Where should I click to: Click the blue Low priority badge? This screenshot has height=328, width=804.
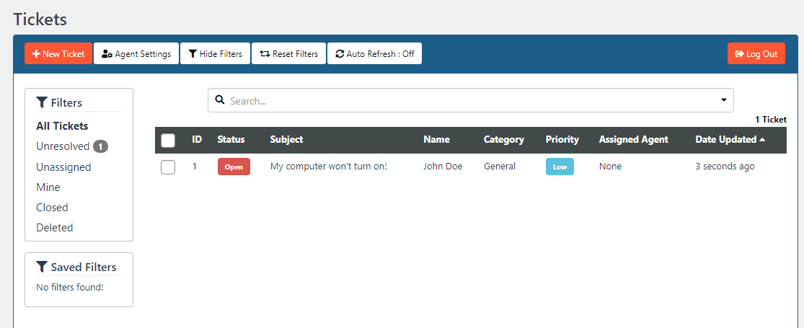click(x=560, y=167)
